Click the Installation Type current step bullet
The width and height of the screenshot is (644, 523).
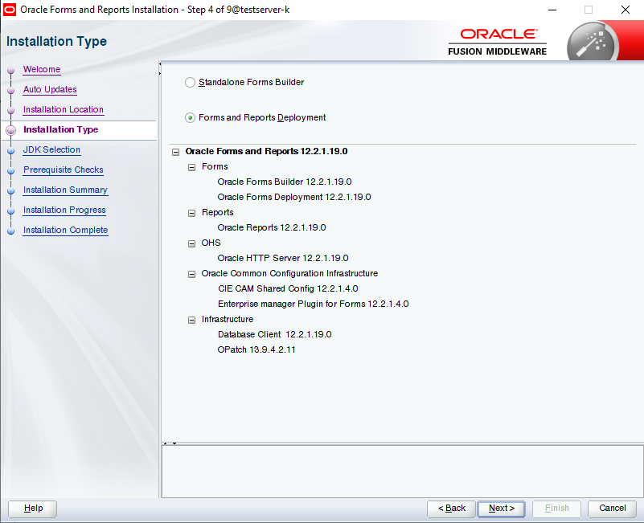pyautogui.click(x=11, y=130)
